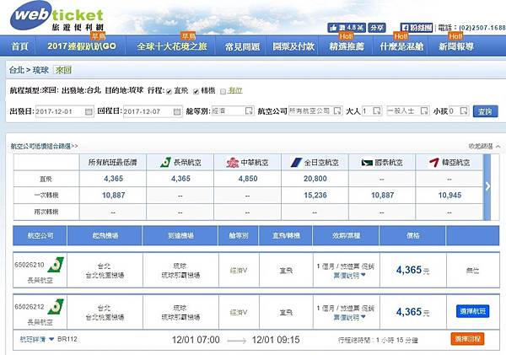Open the 開票及付款 menu
506x355 pixels.
pyautogui.click(x=293, y=46)
